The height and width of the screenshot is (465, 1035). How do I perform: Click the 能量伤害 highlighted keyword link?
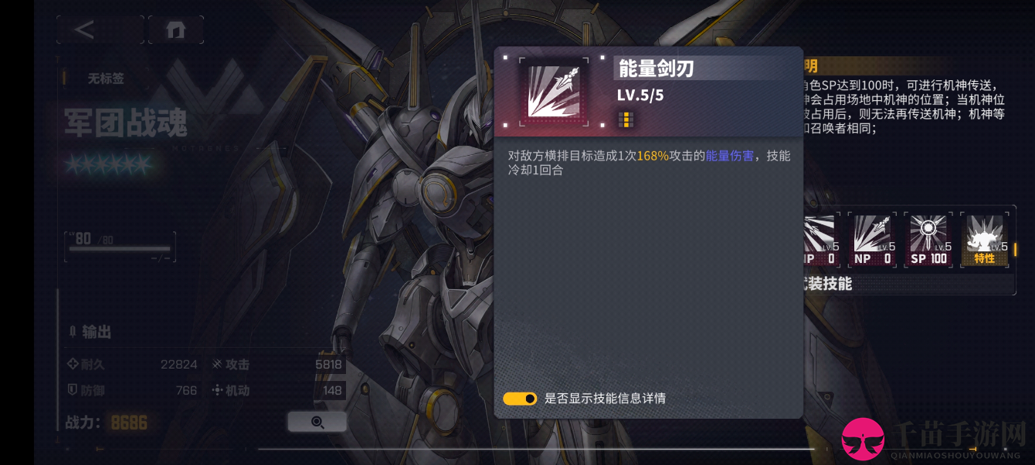[730, 156]
